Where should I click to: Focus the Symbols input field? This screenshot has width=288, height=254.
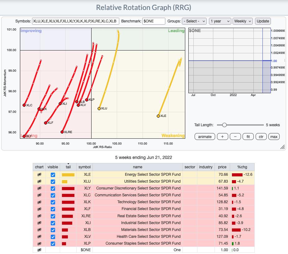75,21
